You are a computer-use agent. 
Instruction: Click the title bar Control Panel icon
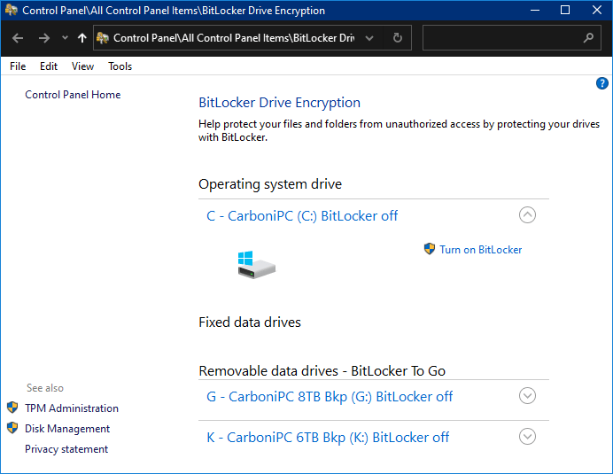[12, 10]
